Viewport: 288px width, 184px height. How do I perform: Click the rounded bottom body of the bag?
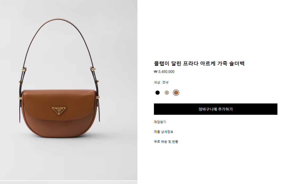point(59,128)
